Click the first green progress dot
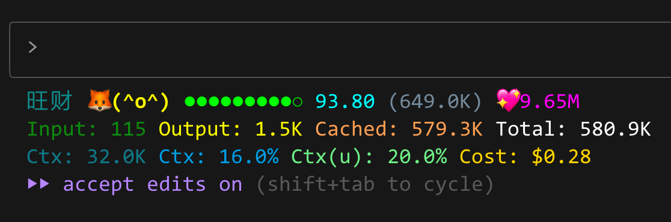 tap(189, 101)
